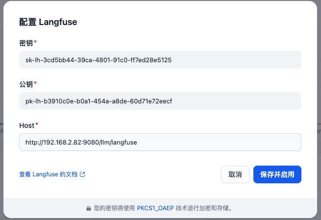Click the external link icon beside documentation
This screenshot has height=220, width=321.
tap(82, 174)
